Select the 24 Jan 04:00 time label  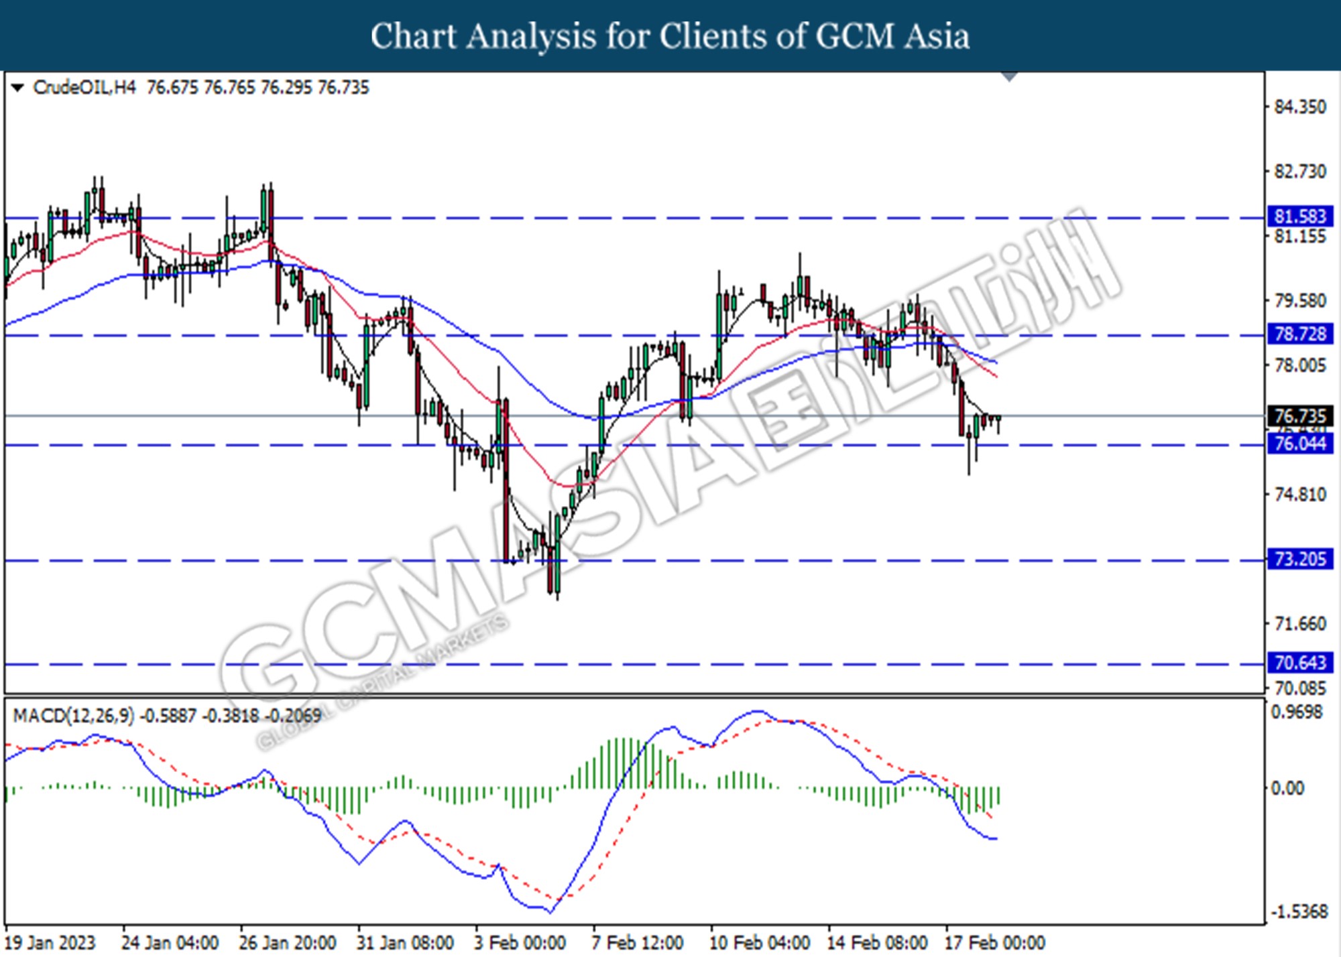(170, 943)
